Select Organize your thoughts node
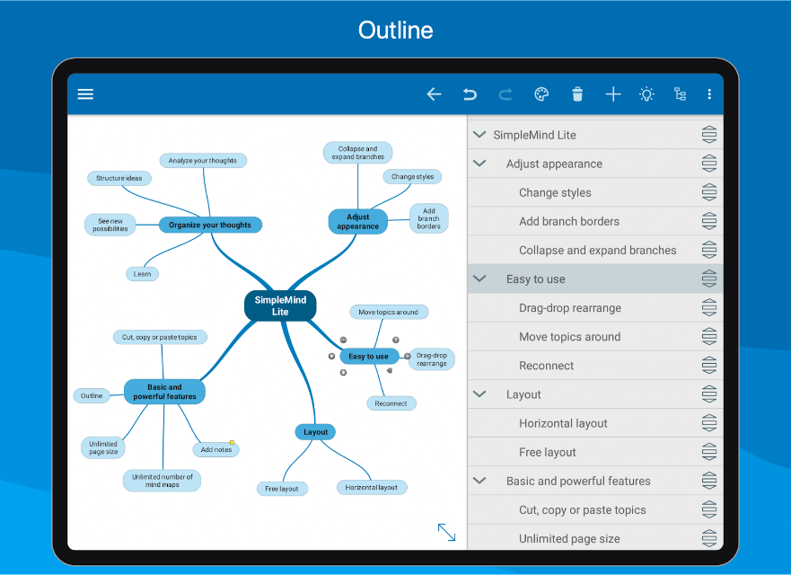 click(x=210, y=225)
